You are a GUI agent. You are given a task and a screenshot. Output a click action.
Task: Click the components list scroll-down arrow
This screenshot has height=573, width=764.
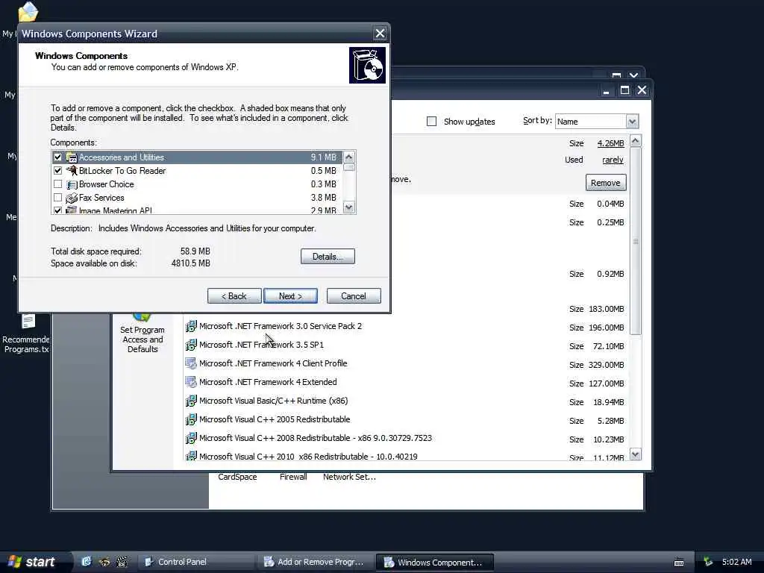(349, 207)
